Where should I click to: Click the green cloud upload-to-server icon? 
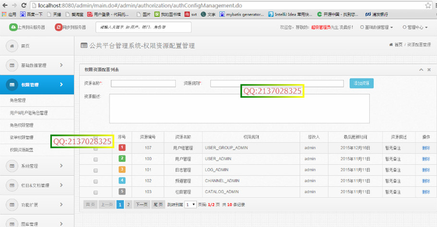click(13, 27)
